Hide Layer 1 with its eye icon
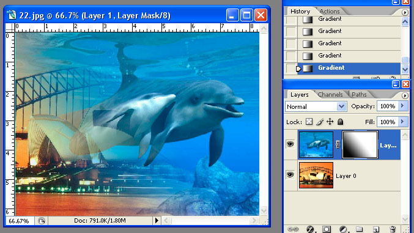This screenshot has height=233, width=414. pos(290,144)
